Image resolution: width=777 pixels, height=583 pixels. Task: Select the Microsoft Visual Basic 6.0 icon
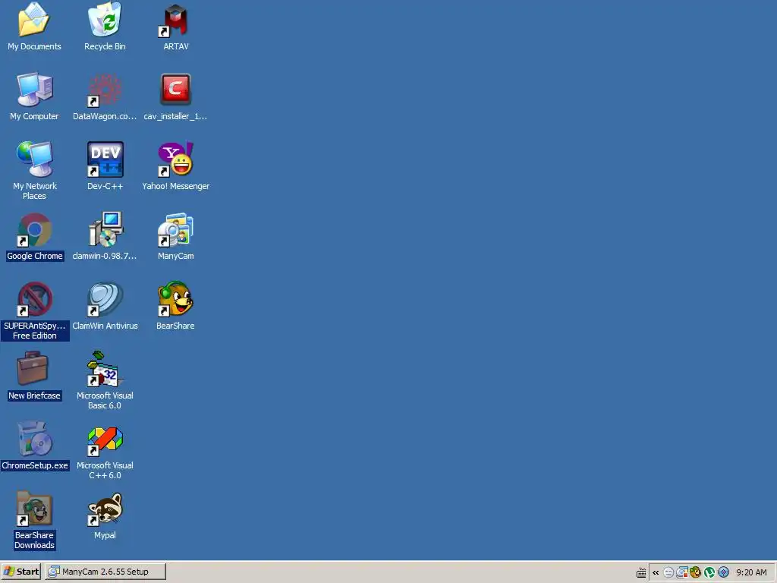(105, 368)
